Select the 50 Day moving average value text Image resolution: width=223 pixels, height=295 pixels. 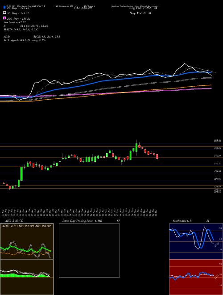tap(18, 13)
